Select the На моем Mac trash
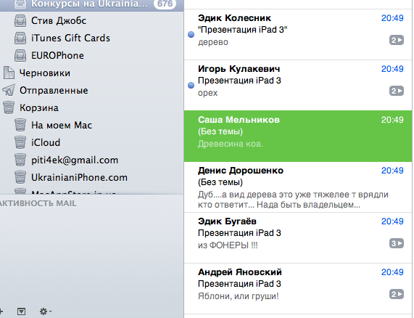The image size is (414, 318). 91,126
